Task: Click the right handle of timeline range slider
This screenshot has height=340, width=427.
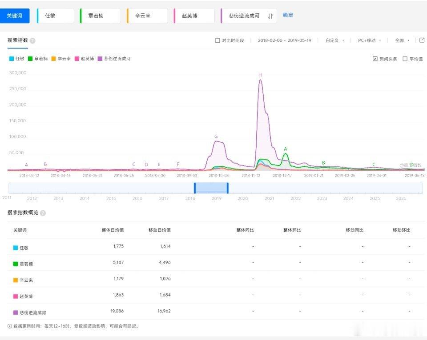Action: pyautogui.click(x=228, y=188)
